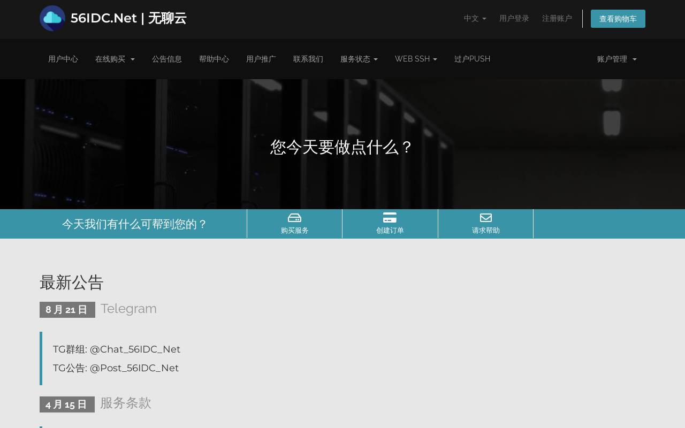Open the 服务条款 announcement title
This screenshot has width=685, height=428.
click(x=126, y=403)
